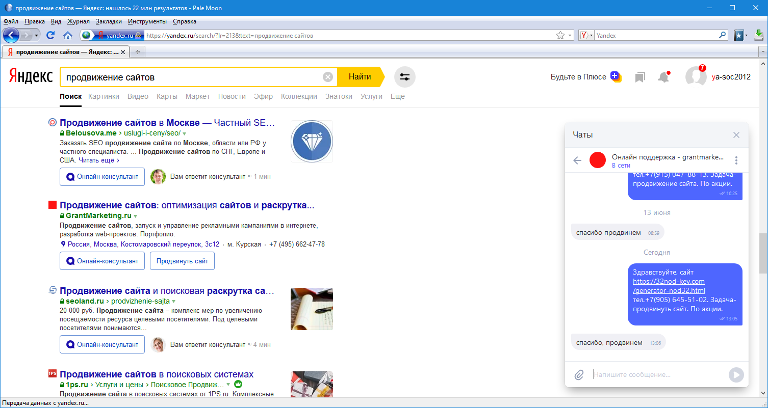Viewport: 768px width, 408px height.
Task: Click the 'Продвинуть сайт' button
Action: point(182,261)
